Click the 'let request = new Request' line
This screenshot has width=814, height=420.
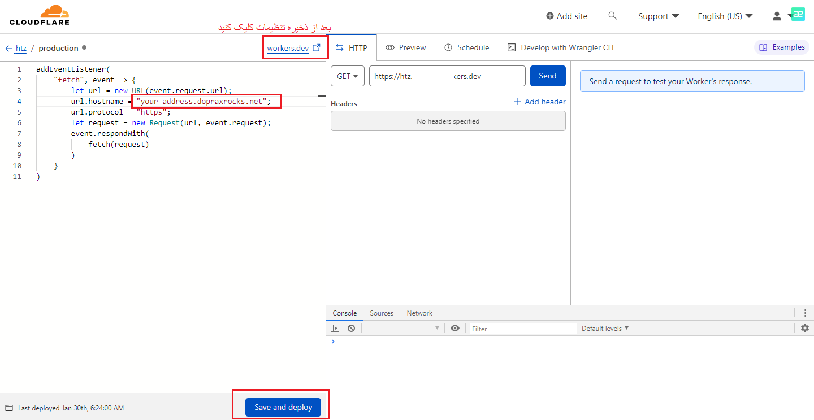(171, 123)
